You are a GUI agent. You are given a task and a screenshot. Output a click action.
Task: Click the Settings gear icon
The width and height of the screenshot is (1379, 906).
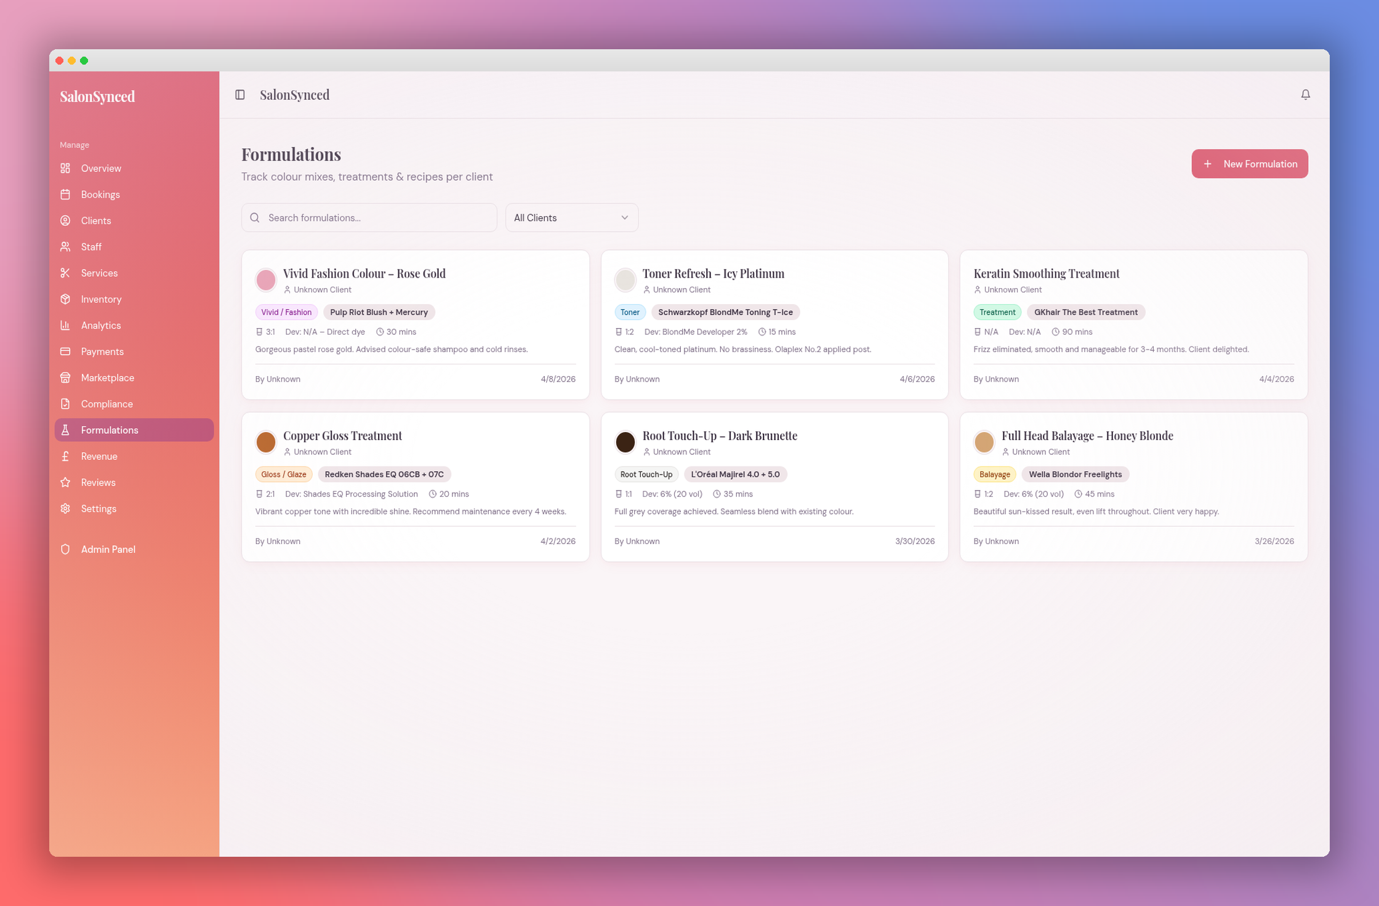coord(65,508)
